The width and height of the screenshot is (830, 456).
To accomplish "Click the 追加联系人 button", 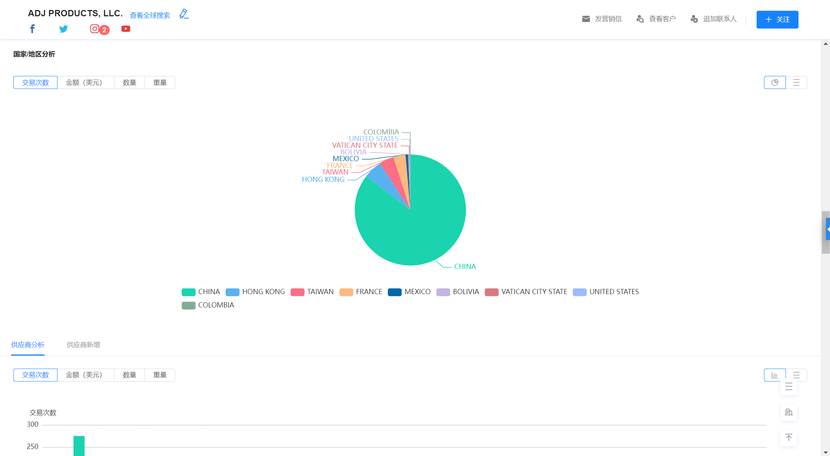I will [714, 19].
